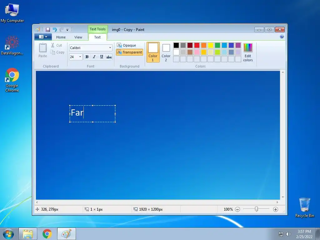Select the My Computer desktop icon
This screenshot has height=240, width=320.
click(12, 13)
